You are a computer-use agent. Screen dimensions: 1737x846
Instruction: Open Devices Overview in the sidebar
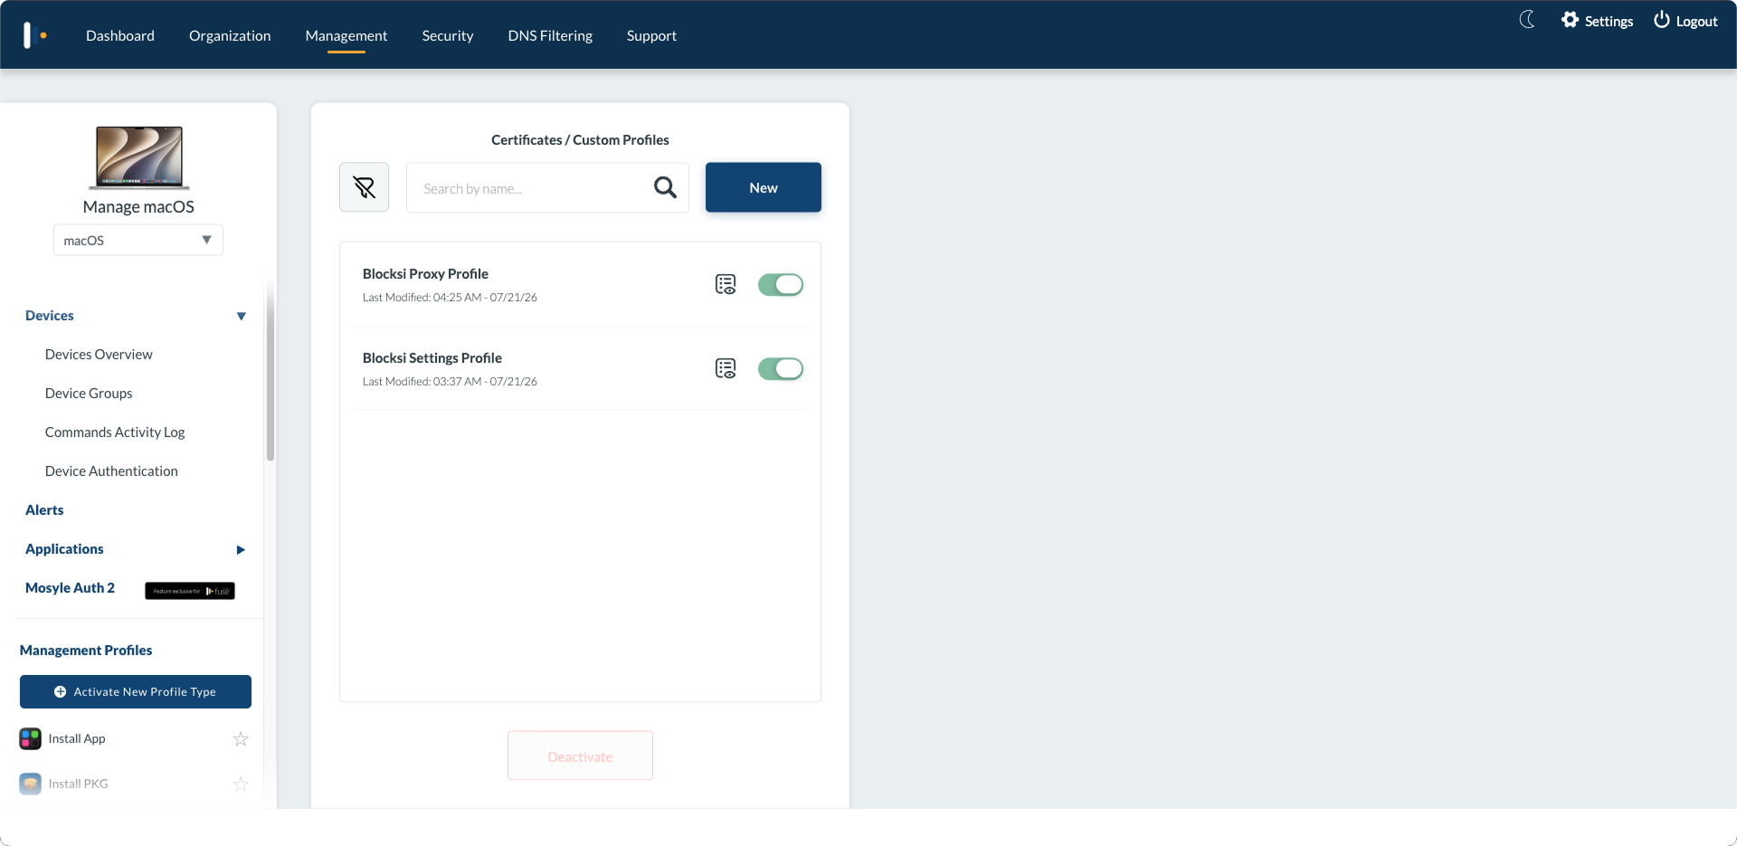click(x=99, y=354)
